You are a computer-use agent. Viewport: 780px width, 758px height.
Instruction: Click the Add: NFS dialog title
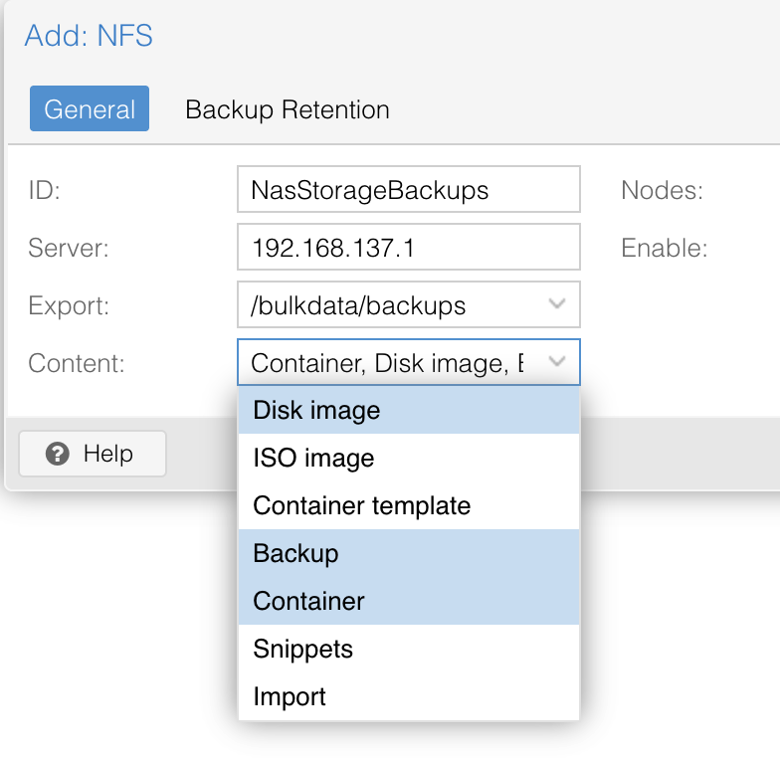[x=89, y=37]
